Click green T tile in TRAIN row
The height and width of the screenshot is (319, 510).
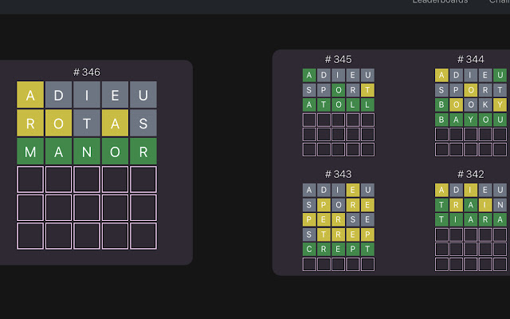(441, 204)
